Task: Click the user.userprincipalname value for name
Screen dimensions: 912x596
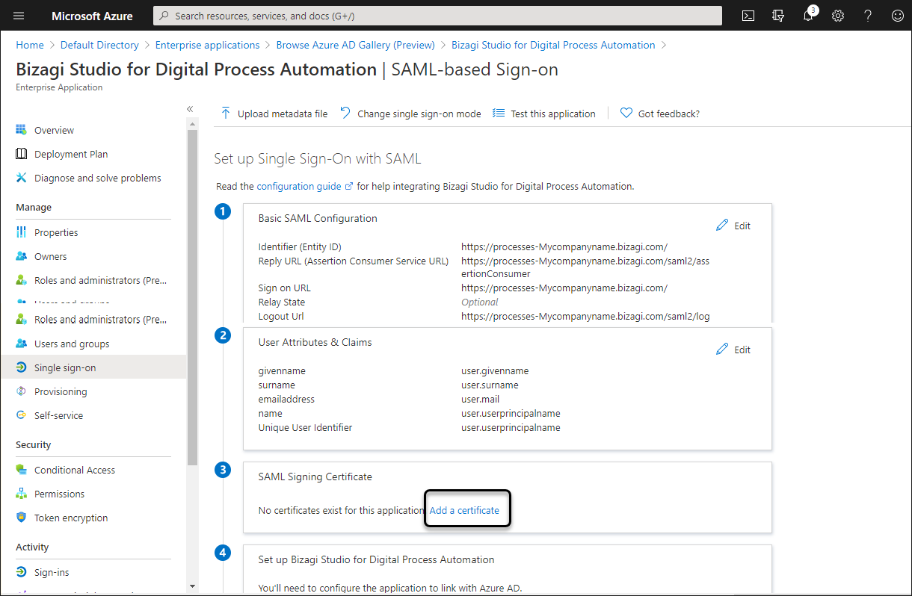Action: [x=511, y=413]
